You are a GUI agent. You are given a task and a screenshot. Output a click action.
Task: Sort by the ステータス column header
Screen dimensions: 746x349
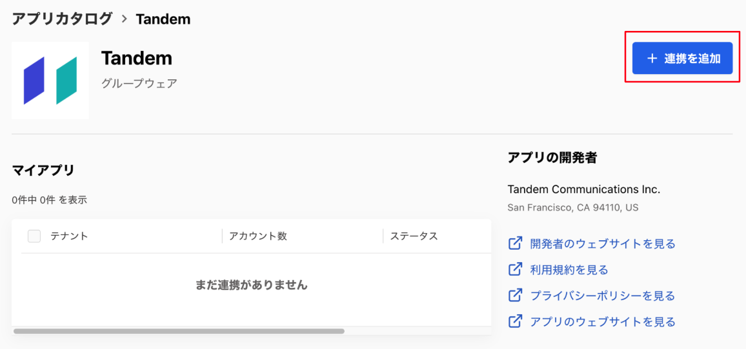(x=414, y=236)
